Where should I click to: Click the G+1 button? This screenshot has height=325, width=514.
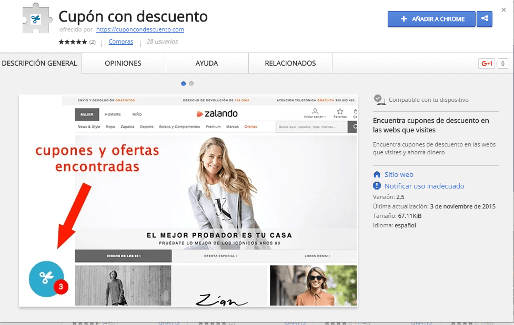(x=487, y=64)
